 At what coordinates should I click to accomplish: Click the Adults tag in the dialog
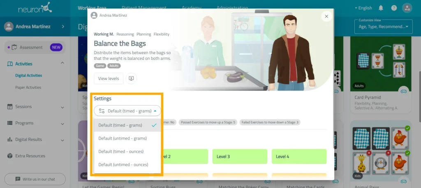click(114, 66)
